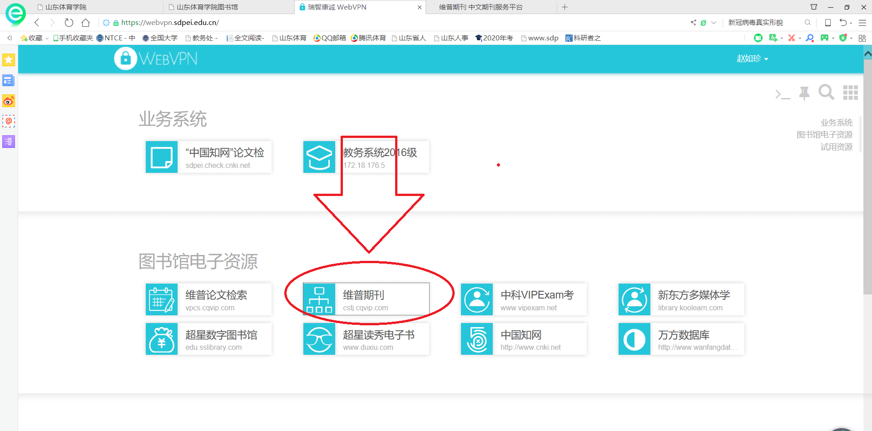Open a new browser tab
Image resolution: width=872 pixels, height=431 pixels.
coord(565,7)
